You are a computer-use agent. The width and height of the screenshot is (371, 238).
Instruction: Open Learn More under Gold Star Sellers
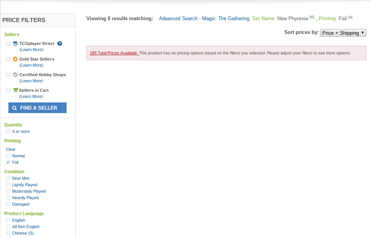pos(31,65)
